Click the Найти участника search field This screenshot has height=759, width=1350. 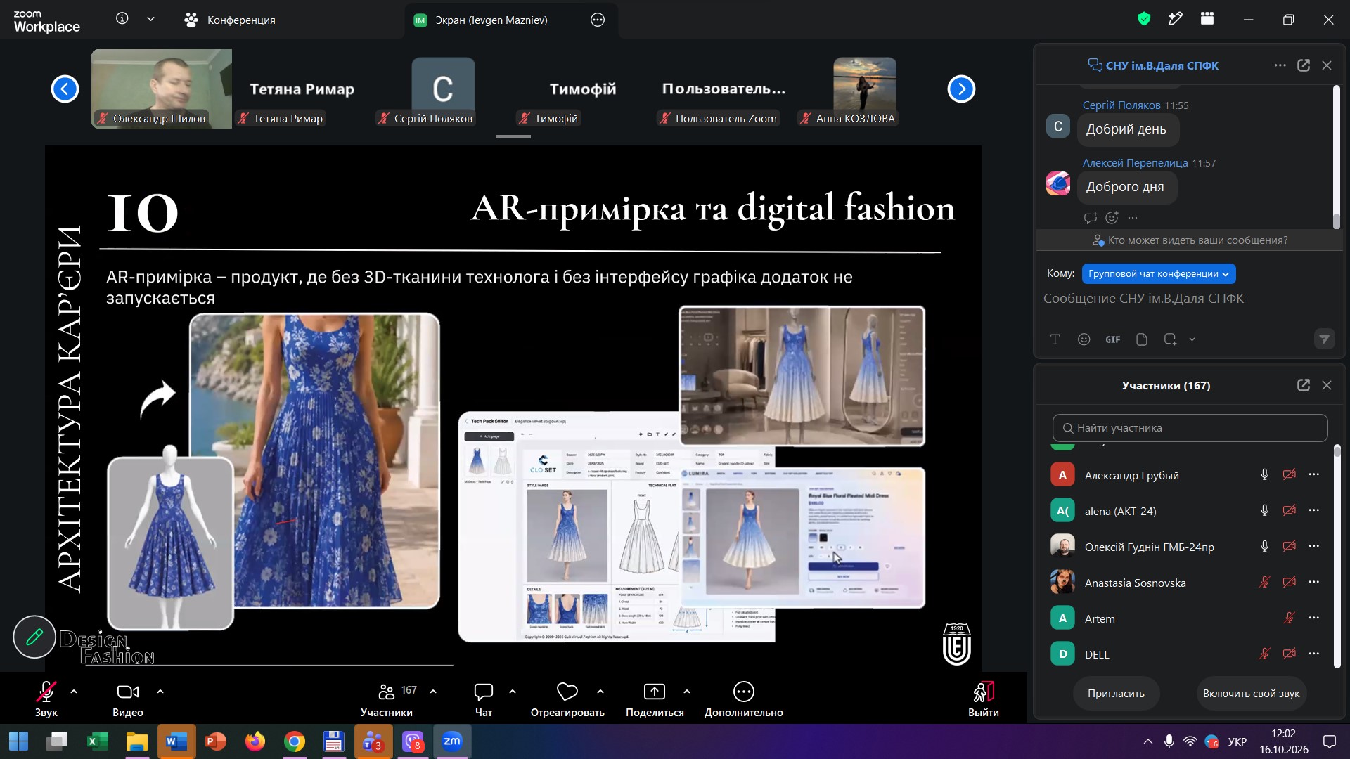coord(1190,428)
